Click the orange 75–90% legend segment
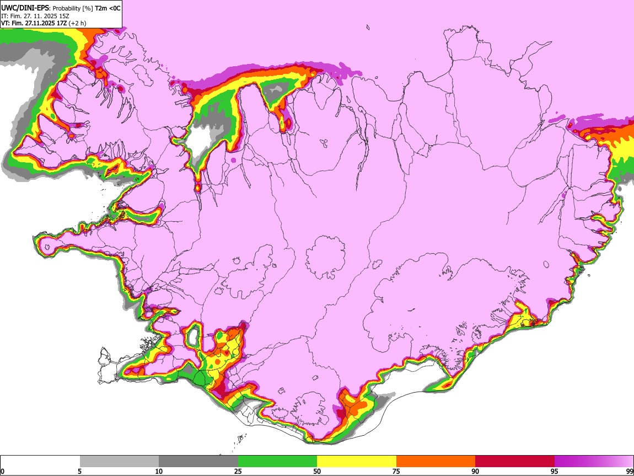This screenshot has height=476, width=634. pyautogui.click(x=436, y=461)
